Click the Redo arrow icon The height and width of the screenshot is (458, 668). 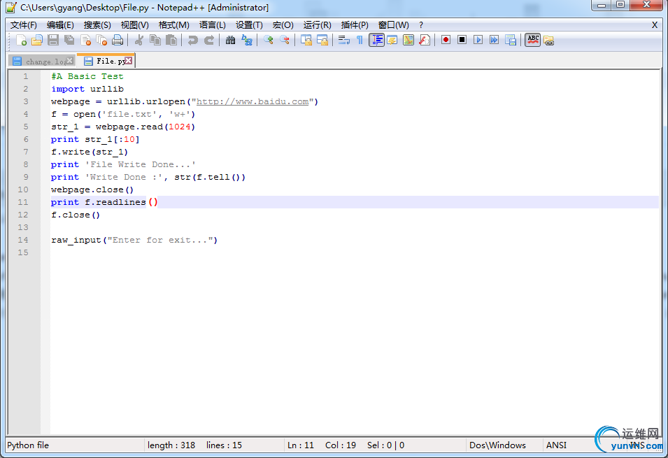(x=208, y=41)
